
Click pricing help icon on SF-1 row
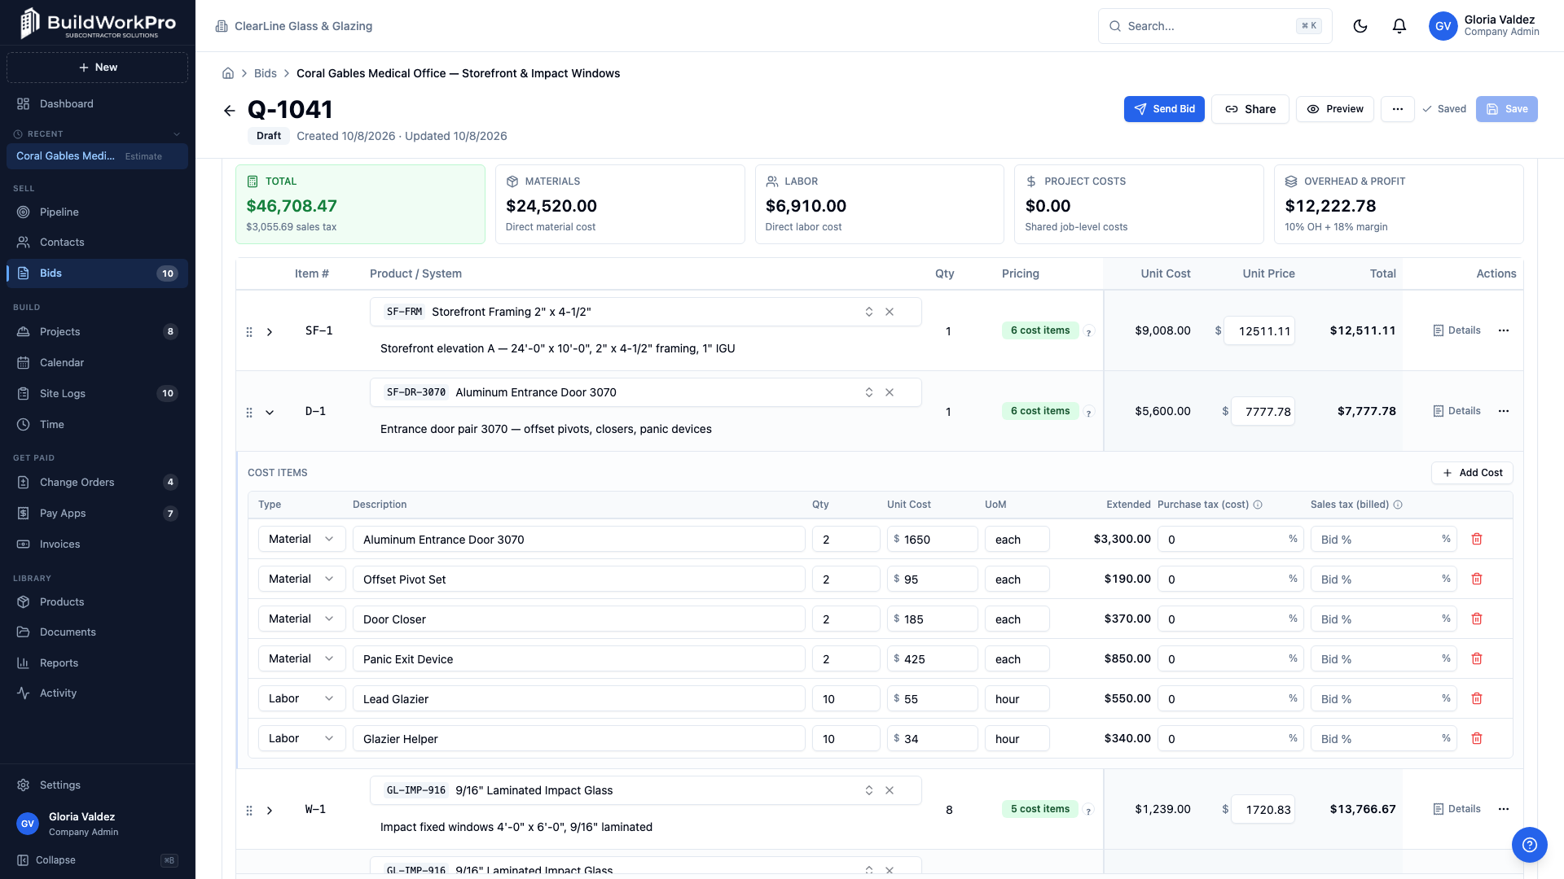point(1088,332)
